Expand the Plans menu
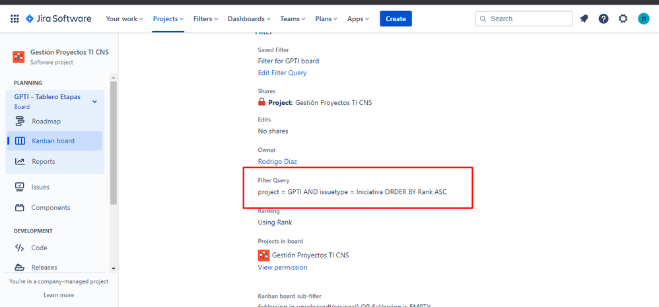This screenshot has height=307, width=659. click(326, 18)
